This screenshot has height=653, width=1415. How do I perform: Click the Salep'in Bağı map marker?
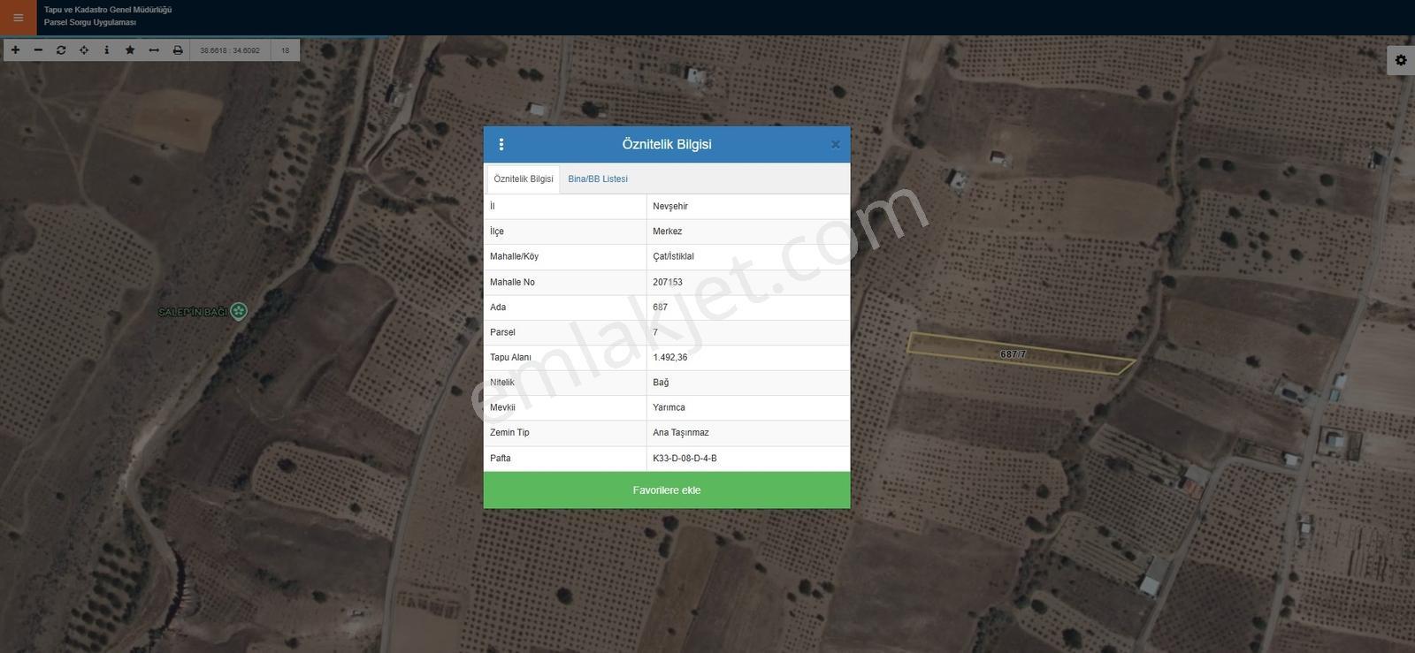click(x=239, y=311)
